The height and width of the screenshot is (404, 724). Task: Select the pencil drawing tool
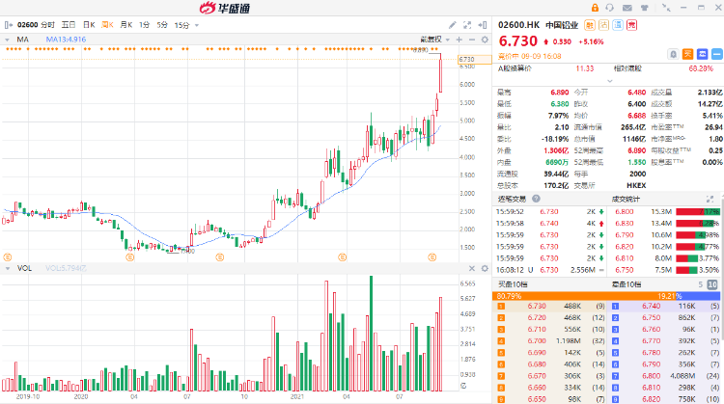pos(453,25)
